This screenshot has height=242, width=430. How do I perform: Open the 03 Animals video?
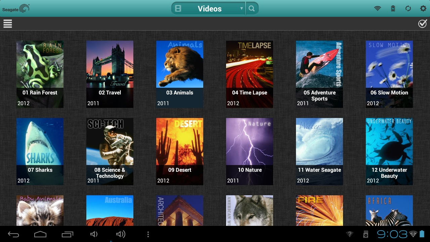click(180, 74)
